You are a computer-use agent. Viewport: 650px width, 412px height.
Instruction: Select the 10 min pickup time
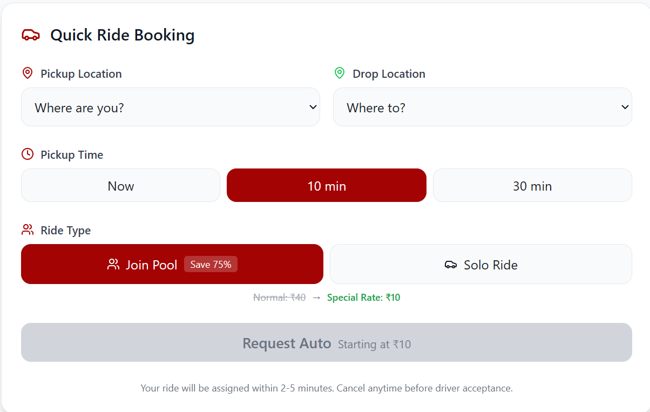(x=327, y=186)
